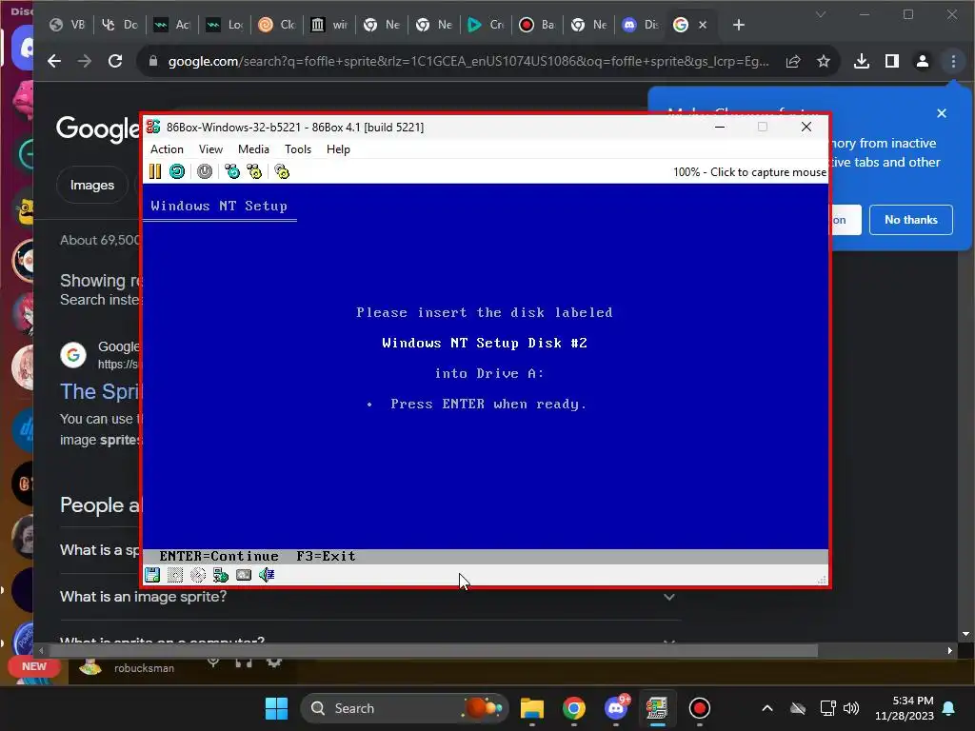Open File Explorer from taskbar
Viewport: 975px width, 731px height.
pyautogui.click(x=531, y=708)
